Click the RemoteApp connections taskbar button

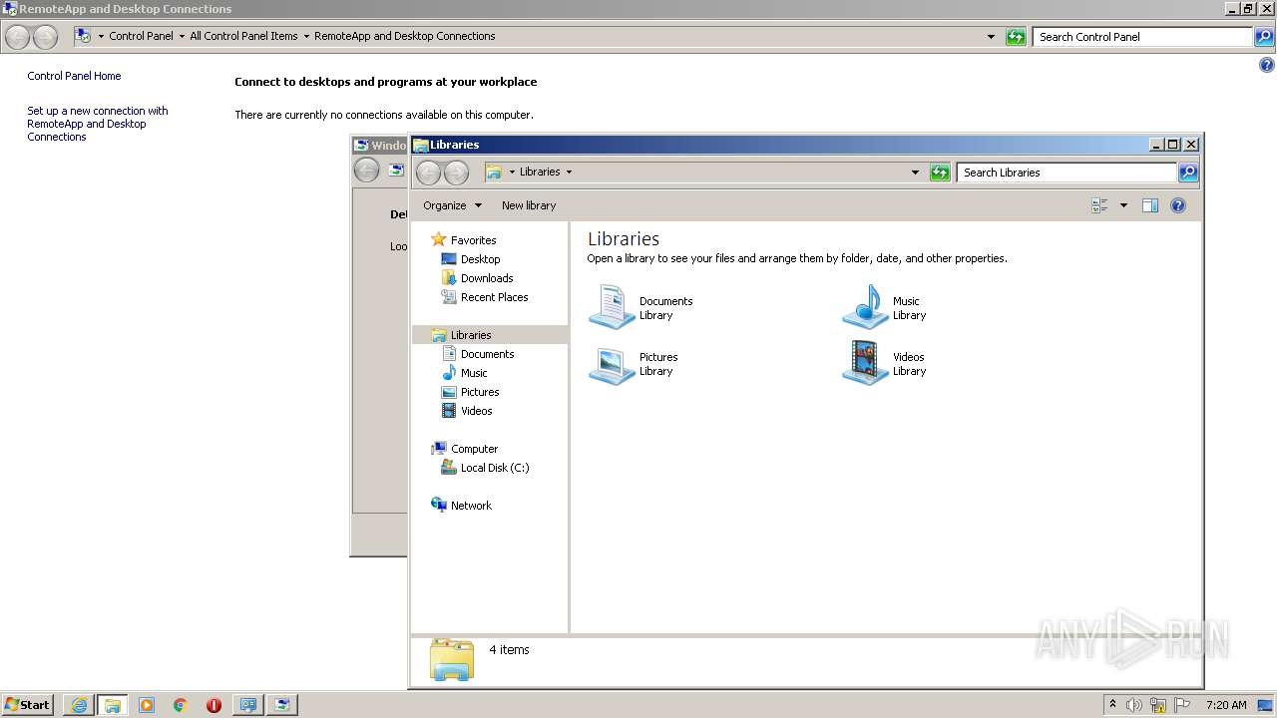tap(281, 705)
